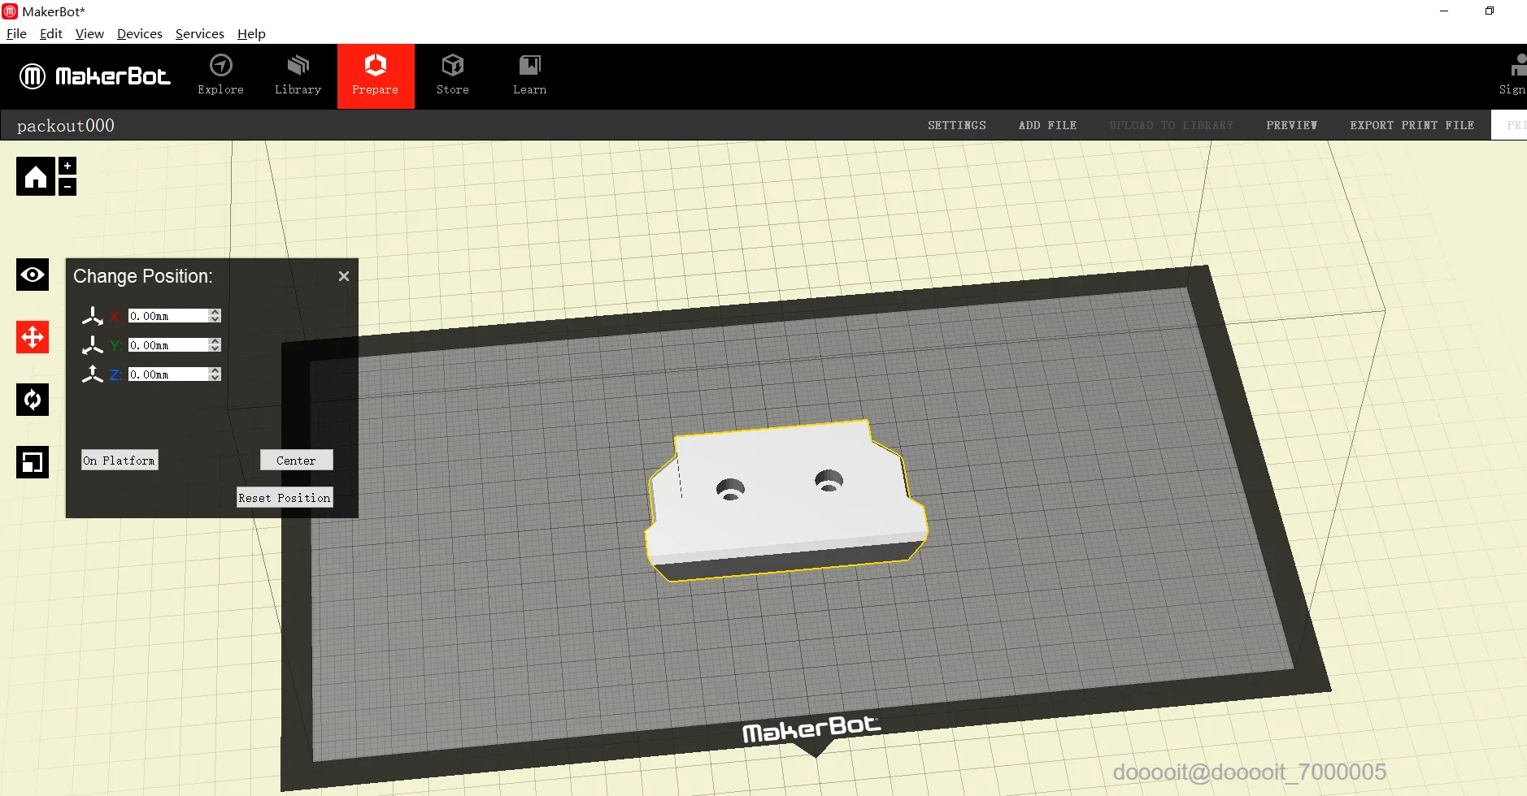Screen dimensions: 1527x796
Task: Click the Home view icon
Action: click(36, 176)
